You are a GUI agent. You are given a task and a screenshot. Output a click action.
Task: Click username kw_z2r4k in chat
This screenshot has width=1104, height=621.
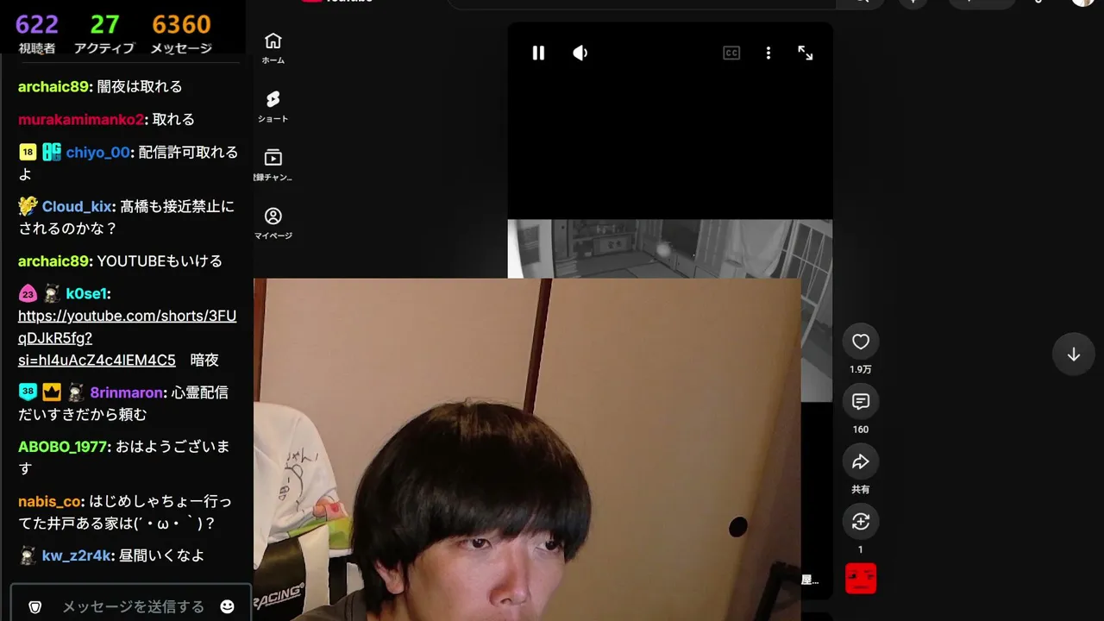click(76, 556)
